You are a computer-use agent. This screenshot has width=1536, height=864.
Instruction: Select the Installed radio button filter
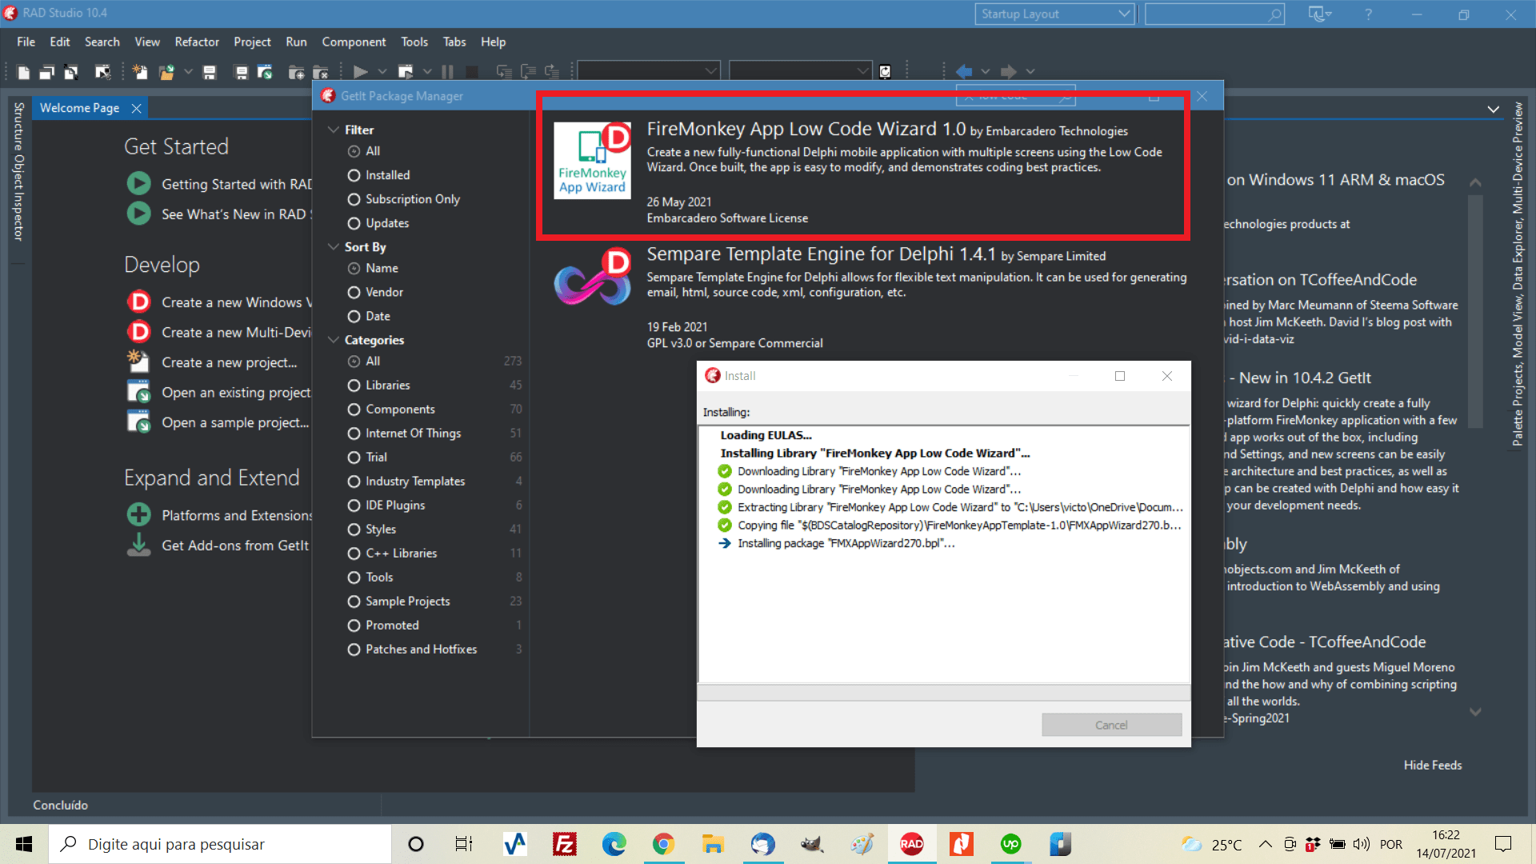(x=354, y=174)
